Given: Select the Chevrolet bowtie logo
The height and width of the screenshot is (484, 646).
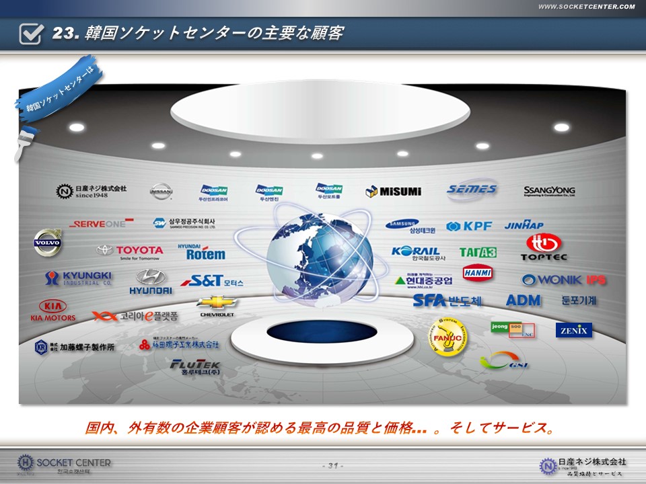Looking at the screenshot, I should coord(216,304).
